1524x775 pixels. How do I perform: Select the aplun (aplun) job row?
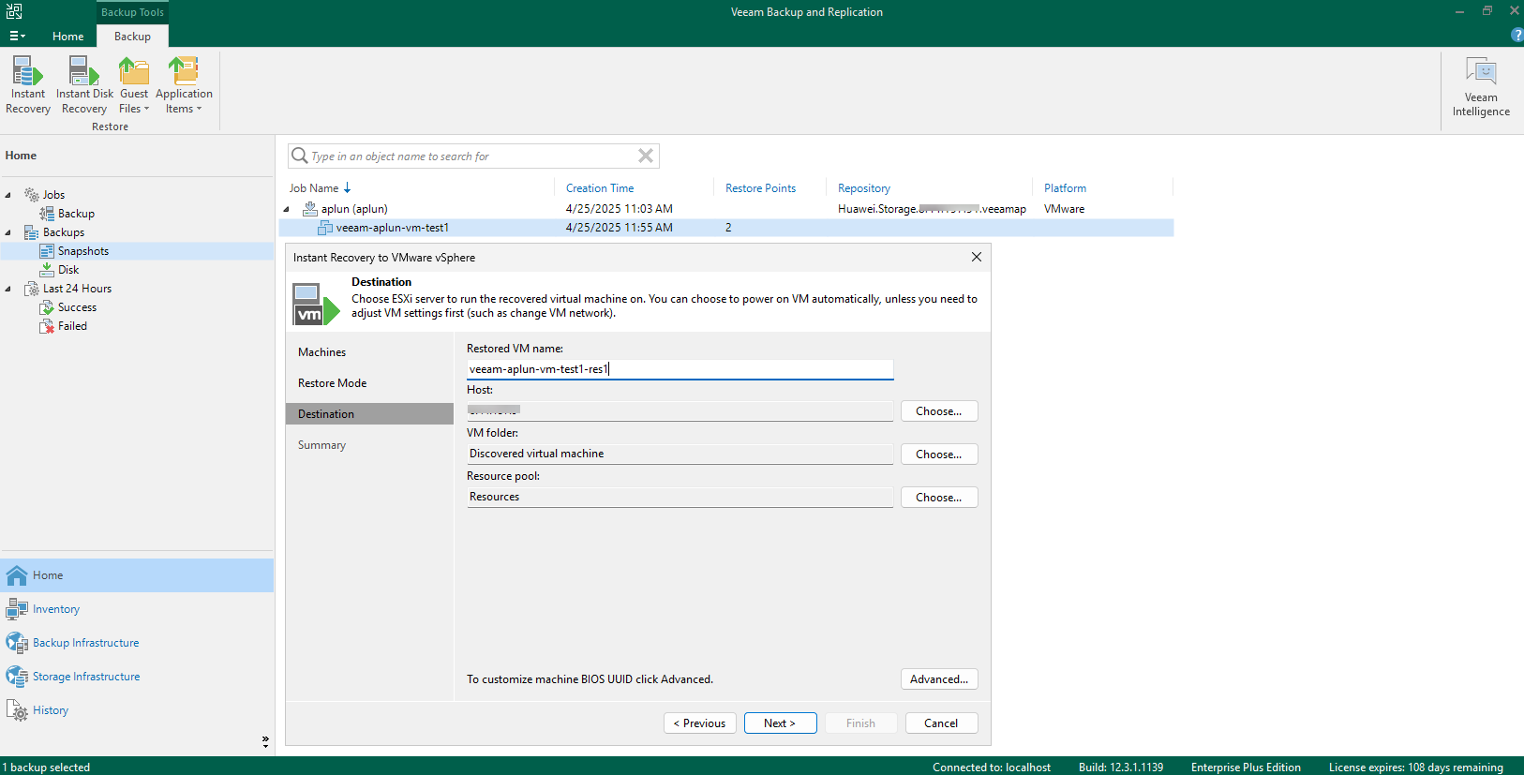pos(726,209)
